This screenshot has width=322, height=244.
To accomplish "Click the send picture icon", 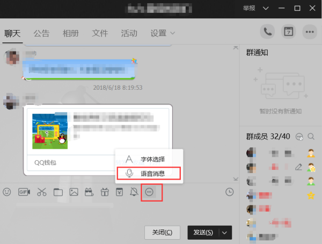I will (x=74, y=192).
